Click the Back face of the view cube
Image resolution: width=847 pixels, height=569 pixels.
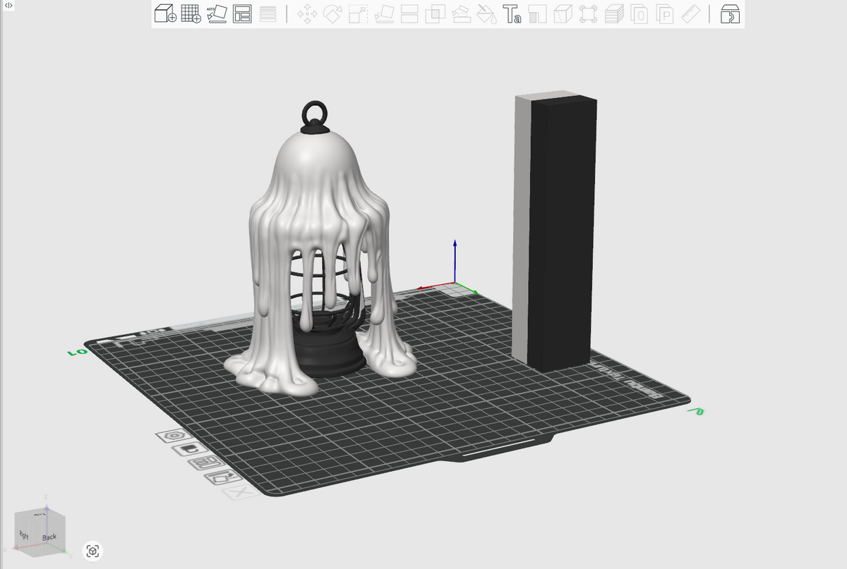point(49,537)
